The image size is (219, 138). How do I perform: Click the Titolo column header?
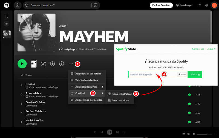pos(28,75)
